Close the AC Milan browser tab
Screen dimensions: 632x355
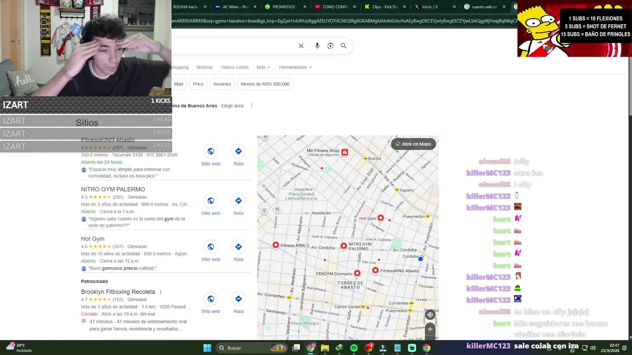click(x=254, y=7)
